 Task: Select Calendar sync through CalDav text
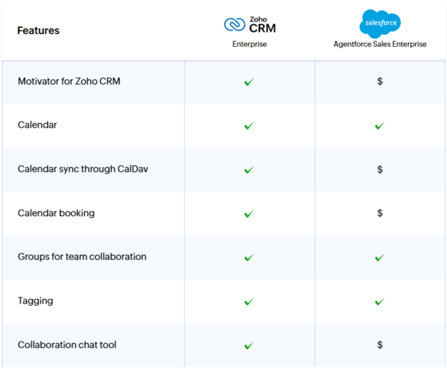83,169
